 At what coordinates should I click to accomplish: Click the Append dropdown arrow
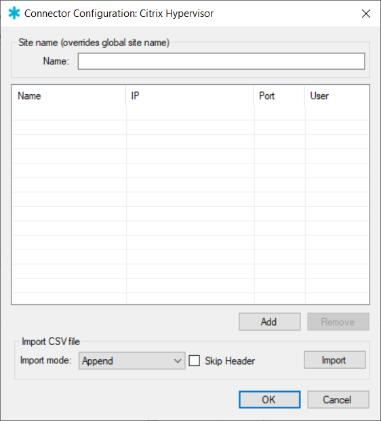click(178, 361)
